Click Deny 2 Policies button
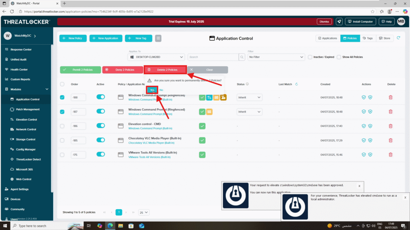Image resolution: width=410 pixels, height=230 pixels. 123,70
